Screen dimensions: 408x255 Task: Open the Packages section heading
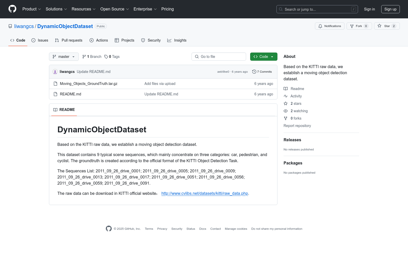[293, 163]
